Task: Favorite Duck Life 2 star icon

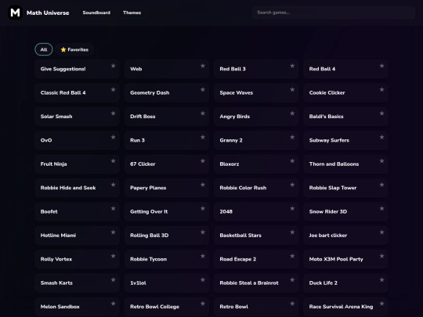Action: click(x=381, y=279)
